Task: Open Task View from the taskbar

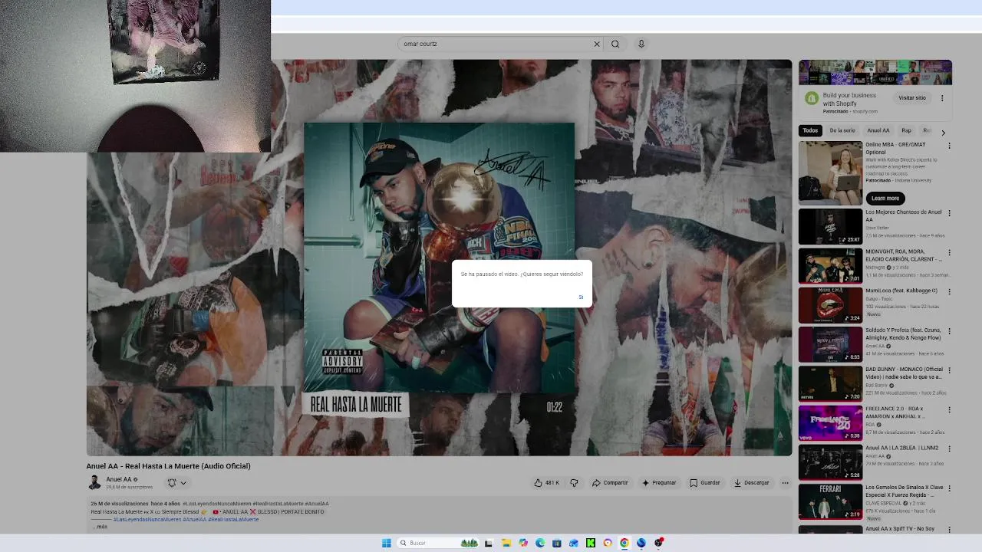Action: tap(488, 543)
